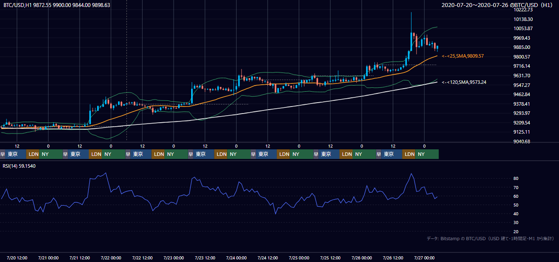Click RSI scale value 40
The image size is (559, 262).
516,214
